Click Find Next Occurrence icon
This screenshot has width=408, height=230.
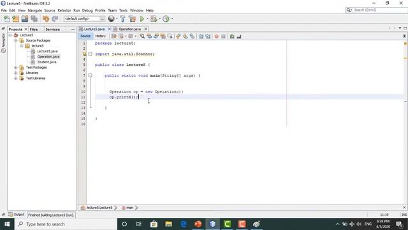(x=156, y=36)
